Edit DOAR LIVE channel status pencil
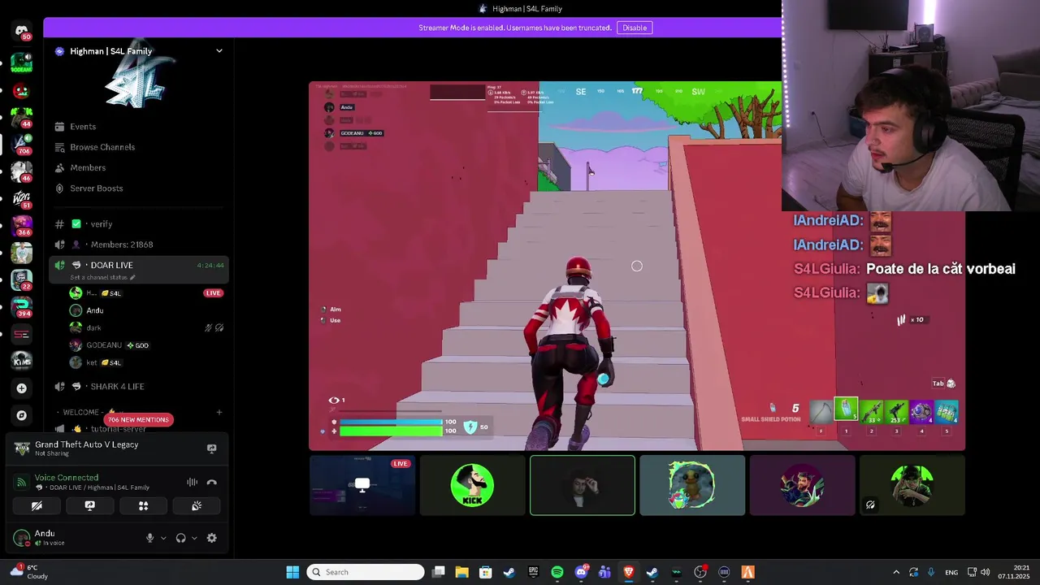The width and height of the screenshot is (1040, 585). pyautogui.click(x=132, y=277)
